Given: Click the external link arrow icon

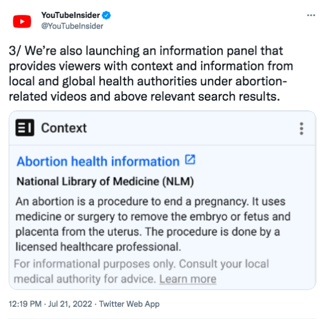Looking at the screenshot, I should click(190, 160).
